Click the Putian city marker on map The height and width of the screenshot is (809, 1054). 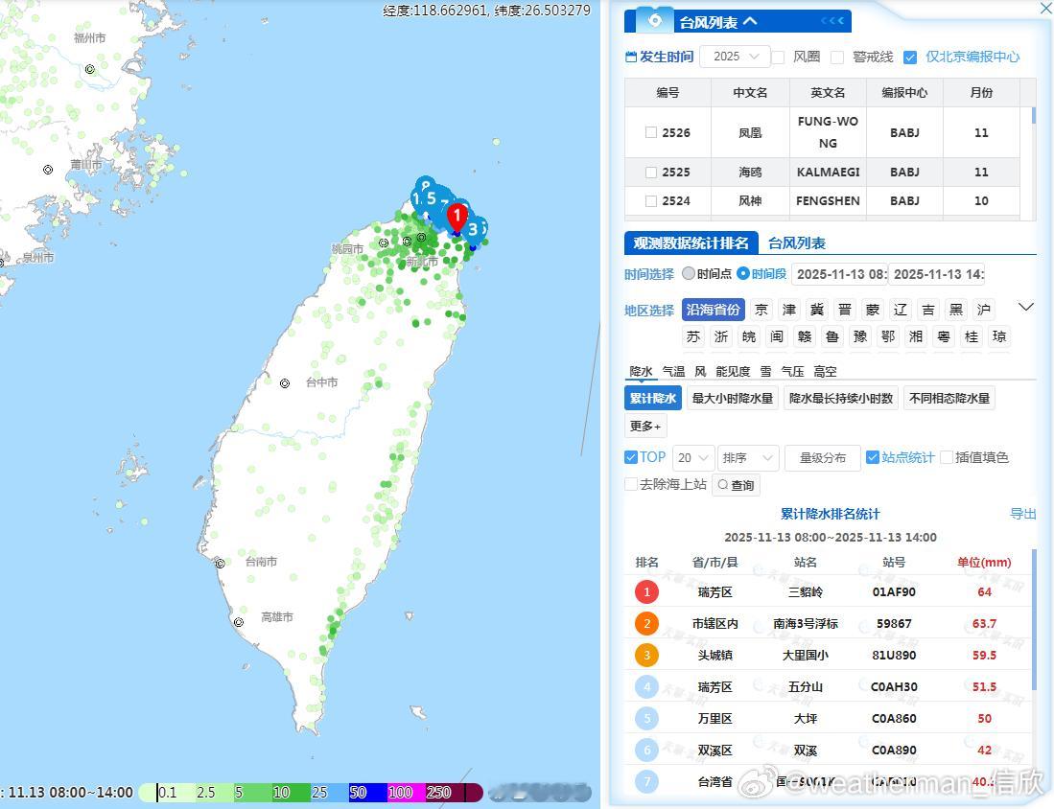click(48, 170)
